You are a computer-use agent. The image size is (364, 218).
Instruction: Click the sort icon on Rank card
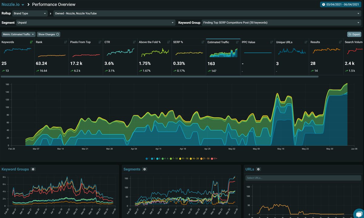66,42
